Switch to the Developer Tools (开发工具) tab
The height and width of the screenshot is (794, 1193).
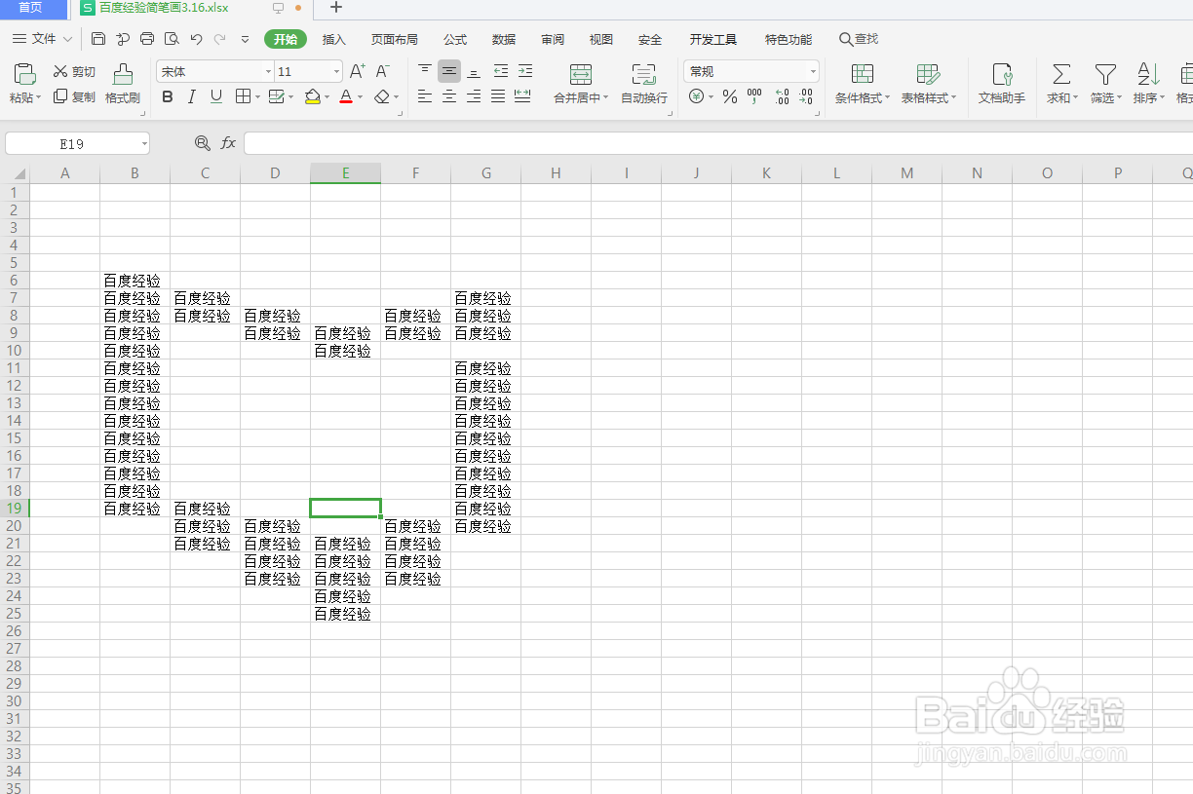(713, 39)
